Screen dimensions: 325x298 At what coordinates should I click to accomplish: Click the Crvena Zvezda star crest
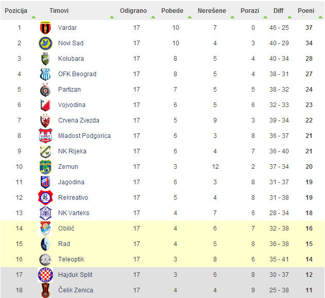coord(45,121)
